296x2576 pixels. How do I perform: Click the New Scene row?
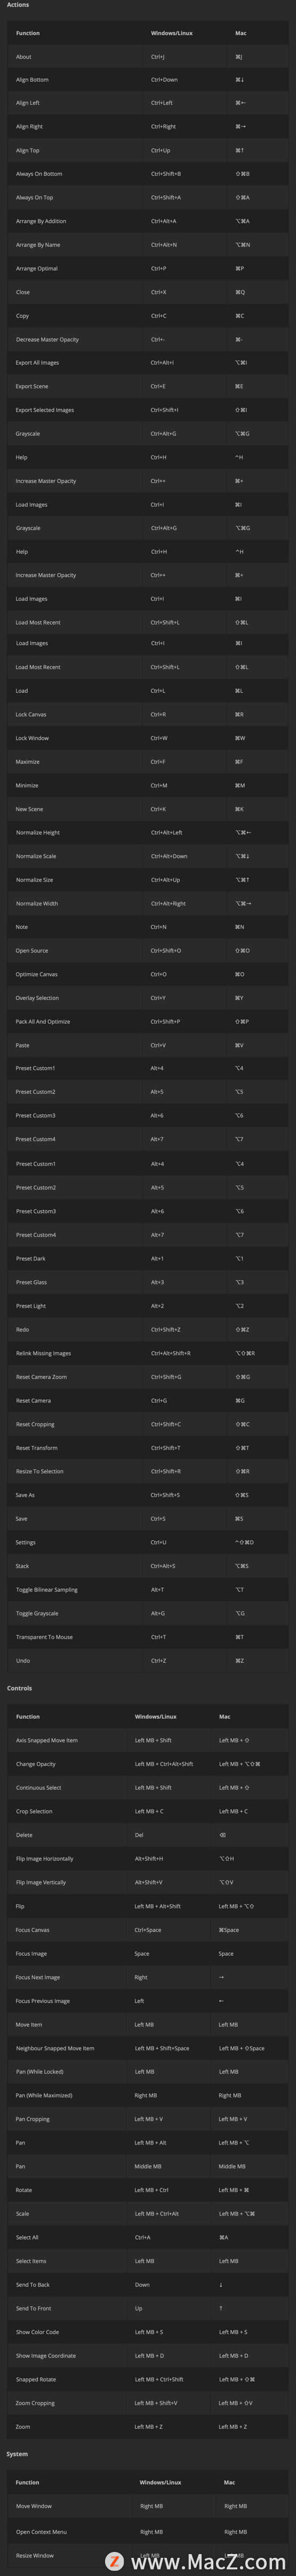(x=148, y=809)
